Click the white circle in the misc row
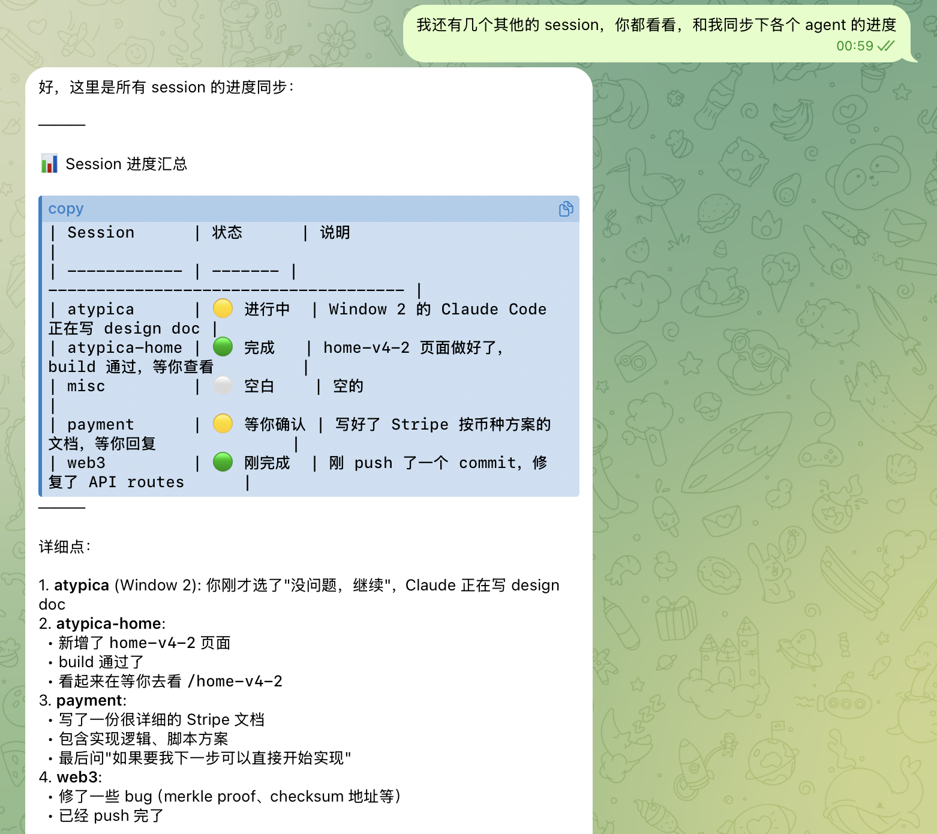 [x=223, y=386]
